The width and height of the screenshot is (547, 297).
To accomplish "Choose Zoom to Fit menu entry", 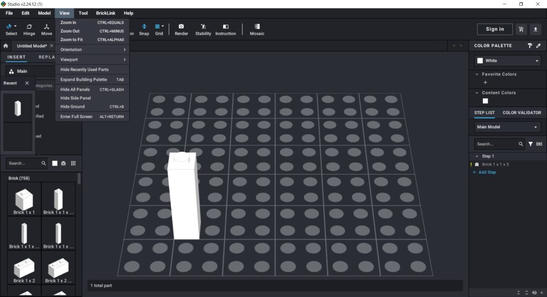I will click(92, 40).
